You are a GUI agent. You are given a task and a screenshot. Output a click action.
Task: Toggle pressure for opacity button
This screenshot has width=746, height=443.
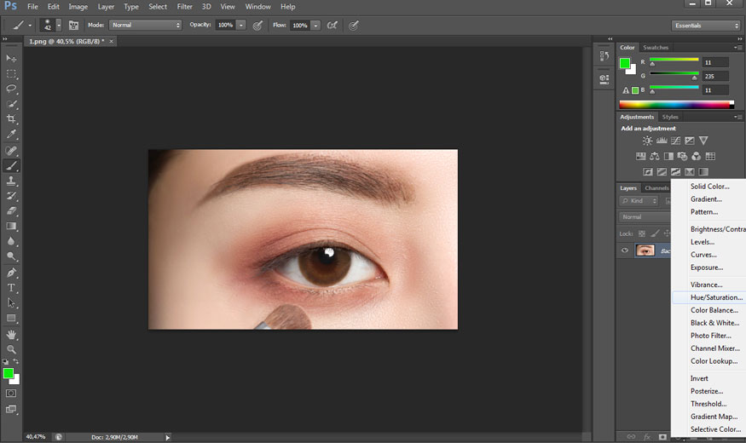(257, 26)
